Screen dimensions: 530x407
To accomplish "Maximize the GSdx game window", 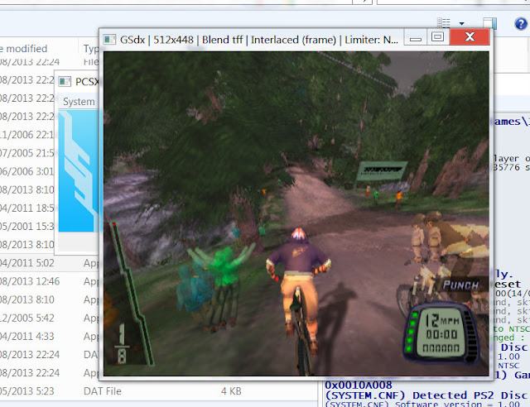I will [x=438, y=37].
